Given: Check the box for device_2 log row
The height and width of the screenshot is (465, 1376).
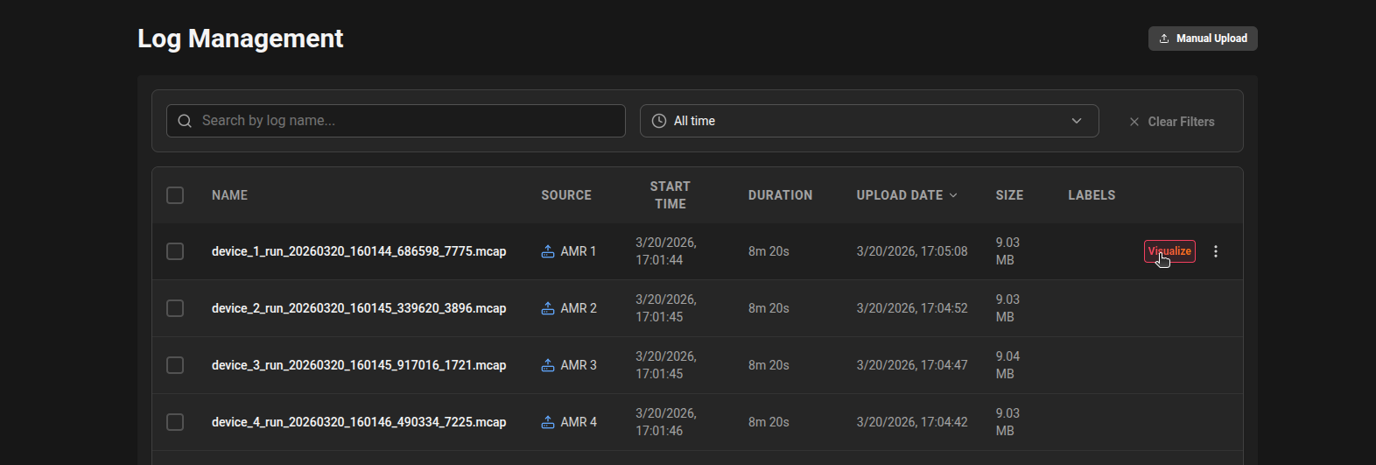Looking at the screenshot, I should click(175, 308).
